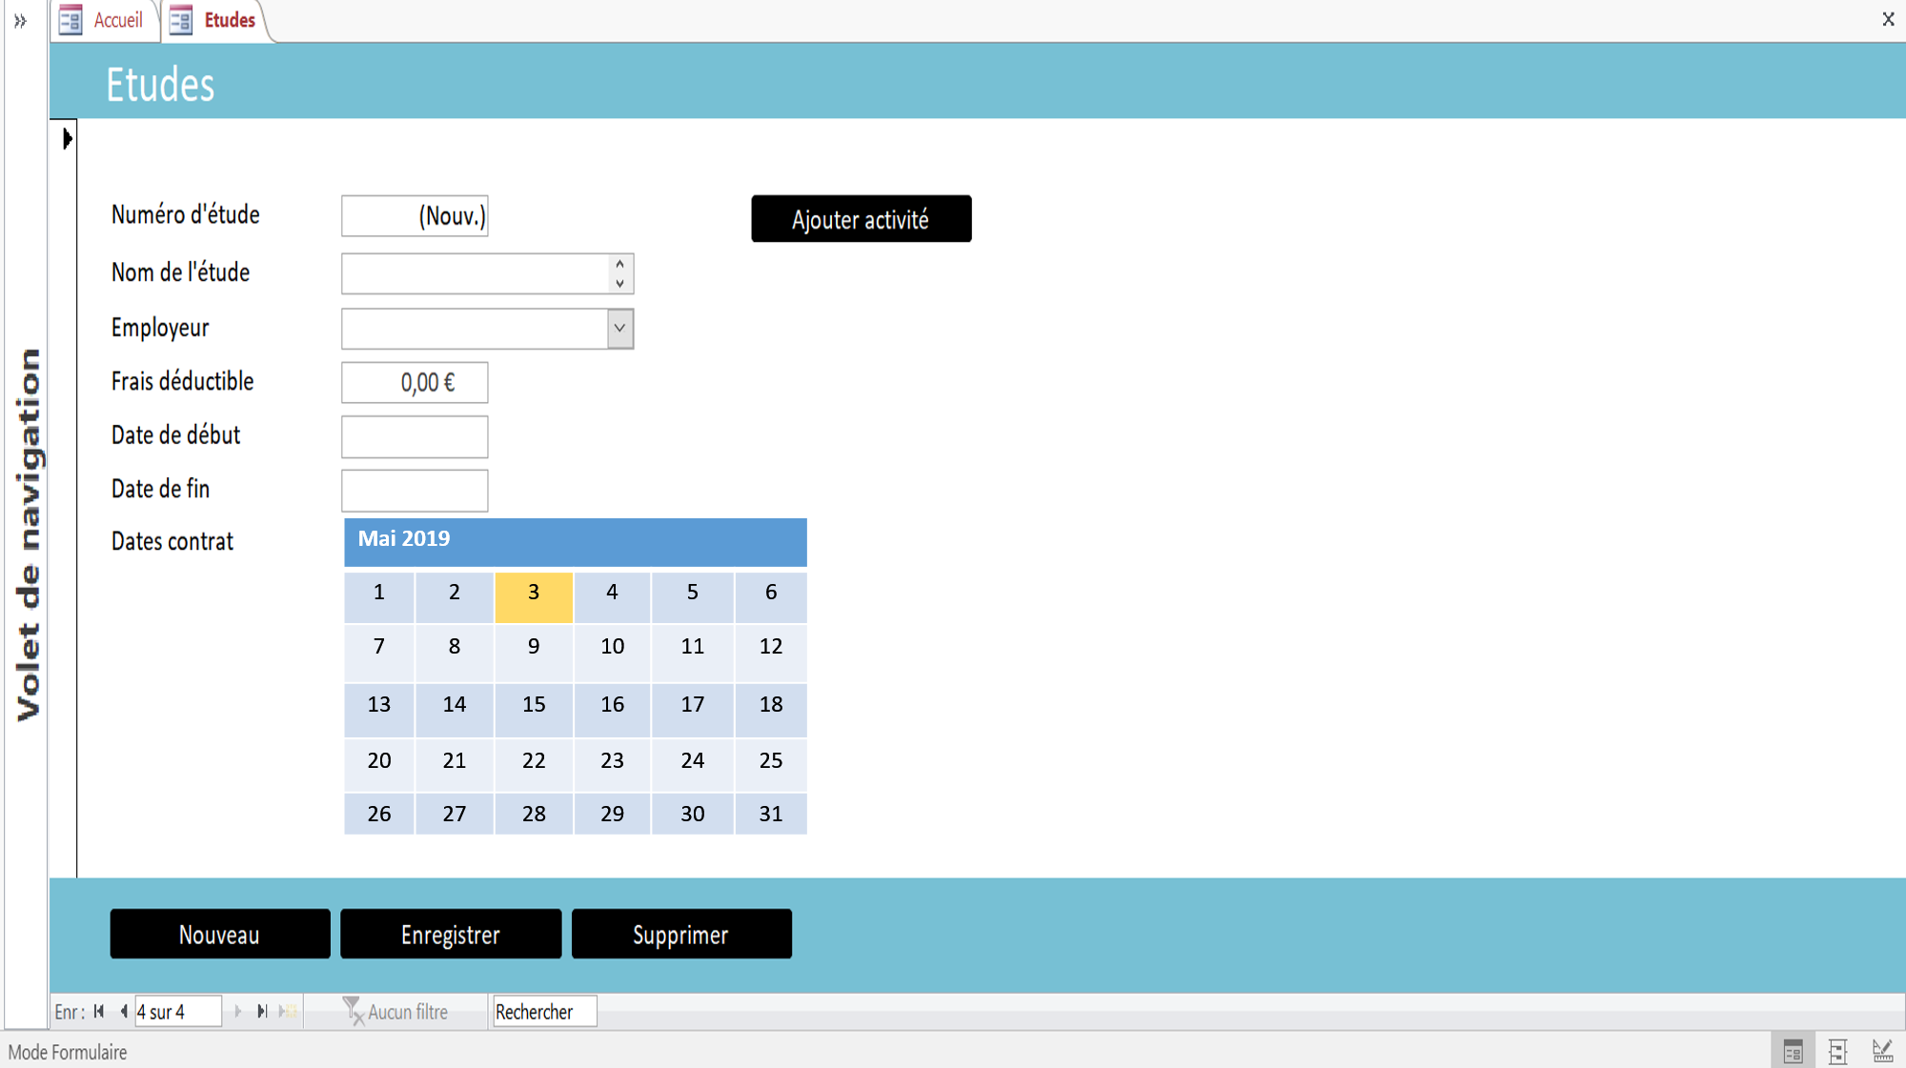Viewport: 1906px width, 1068px height.
Task: Pick day 27 in the calendar
Action: point(455,815)
